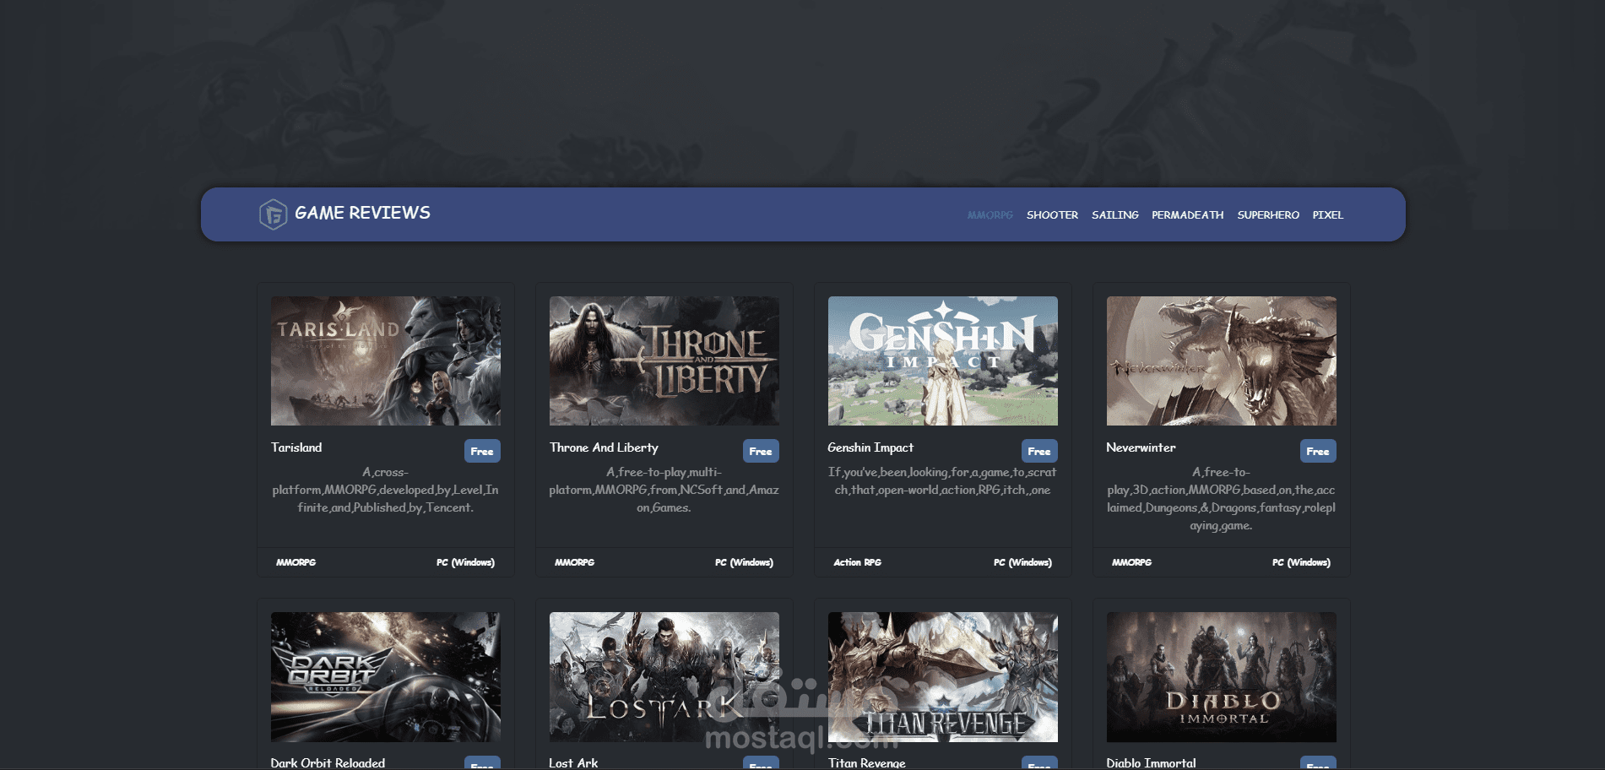Select the PIXEL category
This screenshot has height=770, width=1605.
(x=1328, y=215)
